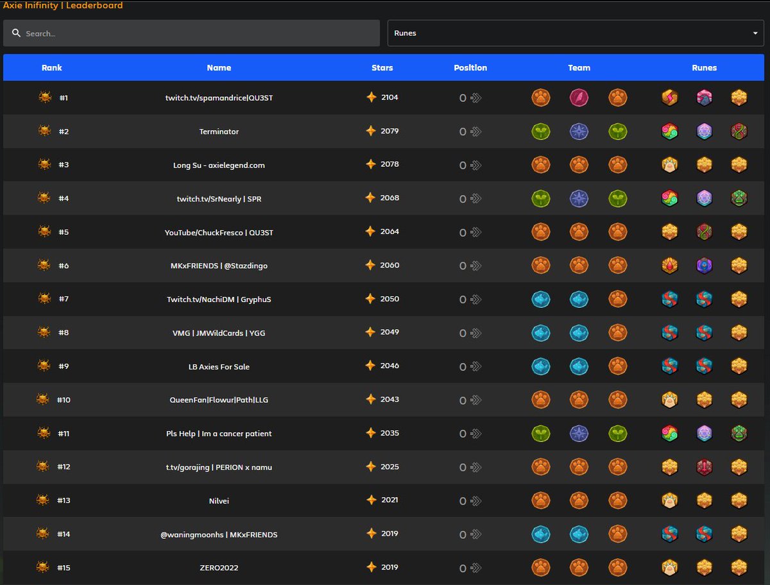Click the name t.tv/gorajing | PERION x namu
The width and height of the screenshot is (770, 585).
219,467
